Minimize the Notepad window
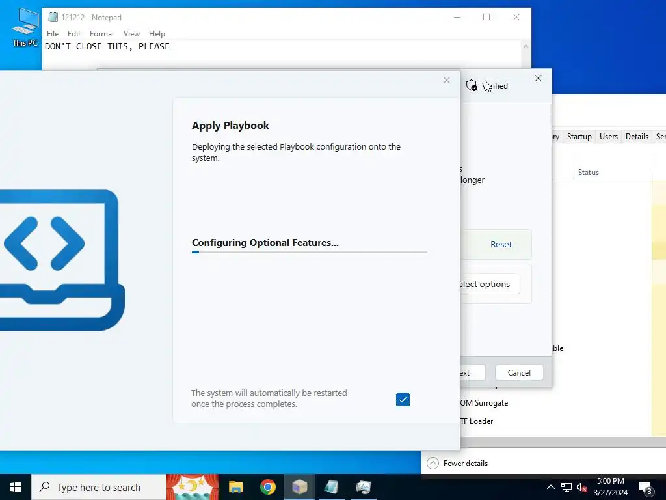 (x=457, y=17)
